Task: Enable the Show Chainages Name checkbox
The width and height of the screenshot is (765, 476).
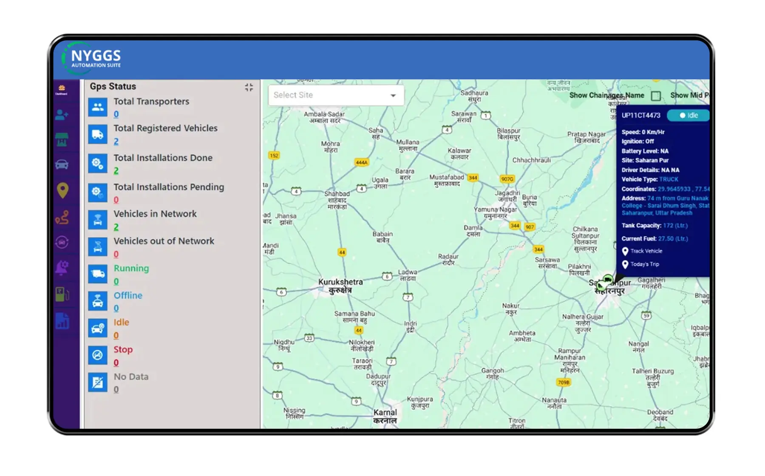Action: coord(655,96)
